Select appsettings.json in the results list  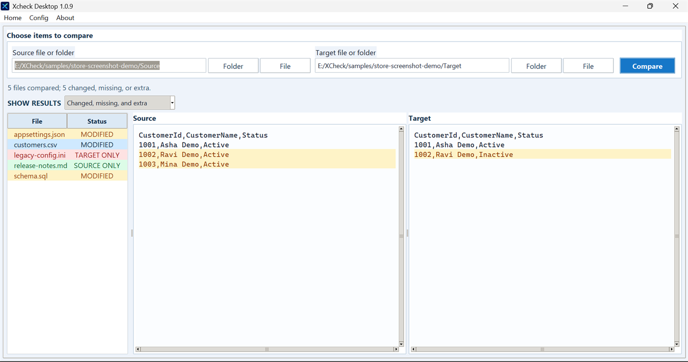point(67,135)
